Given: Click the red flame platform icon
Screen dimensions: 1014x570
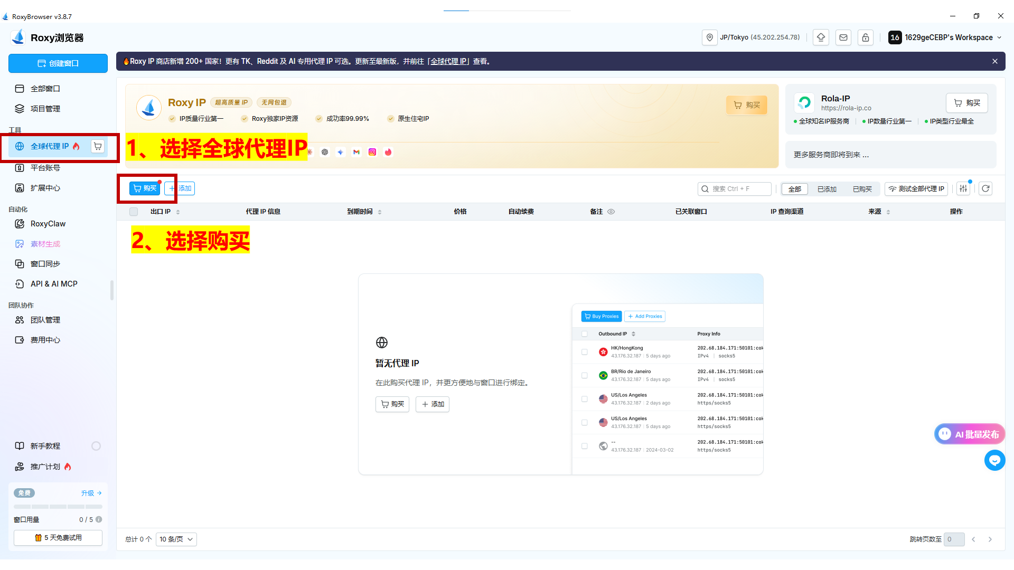Looking at the screenshot, I should click(388, 152).
